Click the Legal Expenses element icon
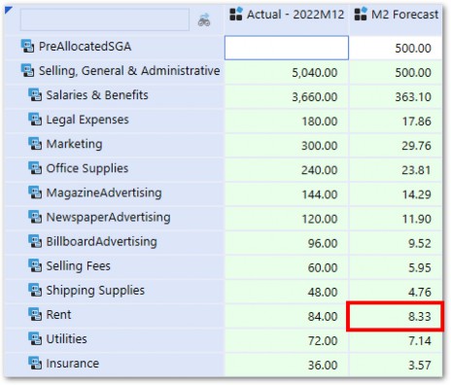Viewport: 451px width, 385px height. point(35,120)
